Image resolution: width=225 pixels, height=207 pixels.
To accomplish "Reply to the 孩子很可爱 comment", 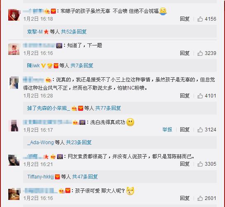I will tap(185, 198).
